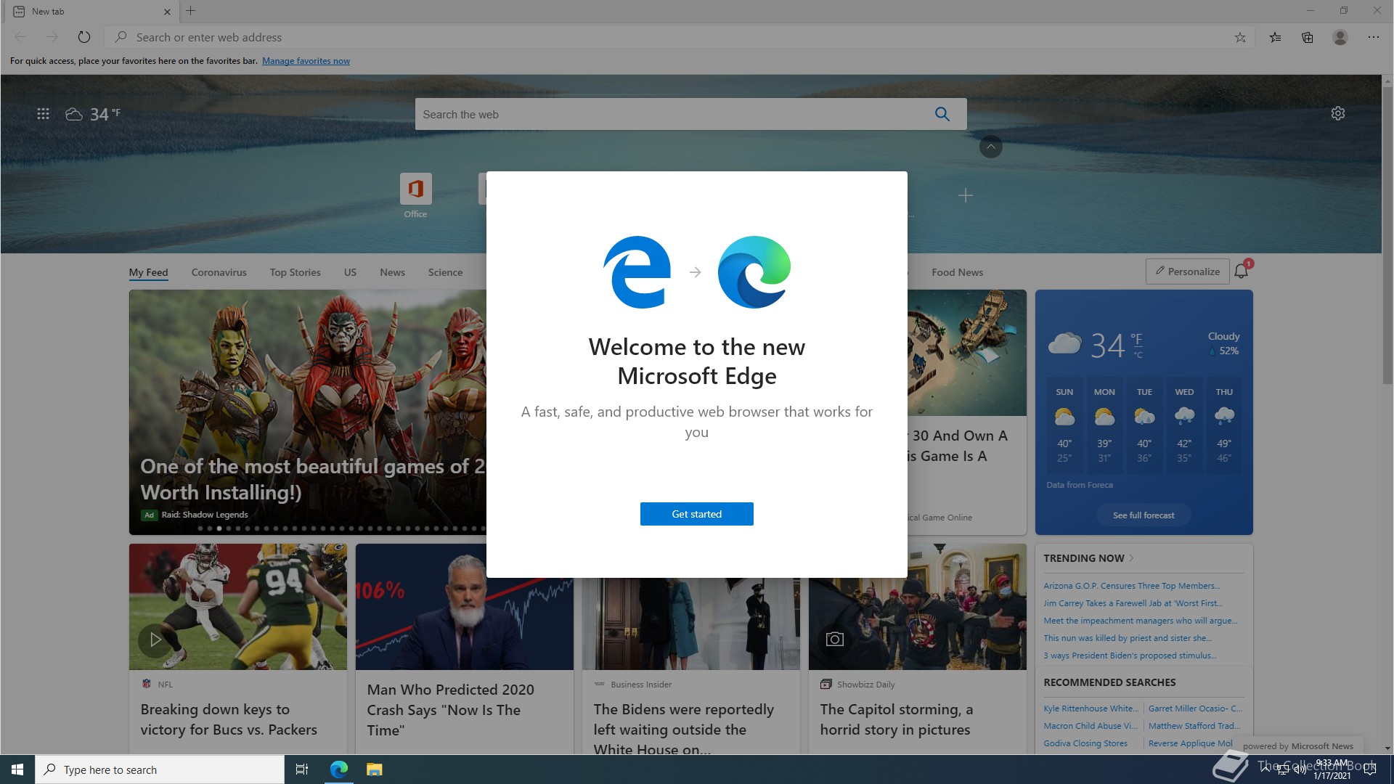The height and width of the screenshot is (784, 1394).
Task: Add this page to favorites star
Action: pyautogui.click(x=1240, y=37)
